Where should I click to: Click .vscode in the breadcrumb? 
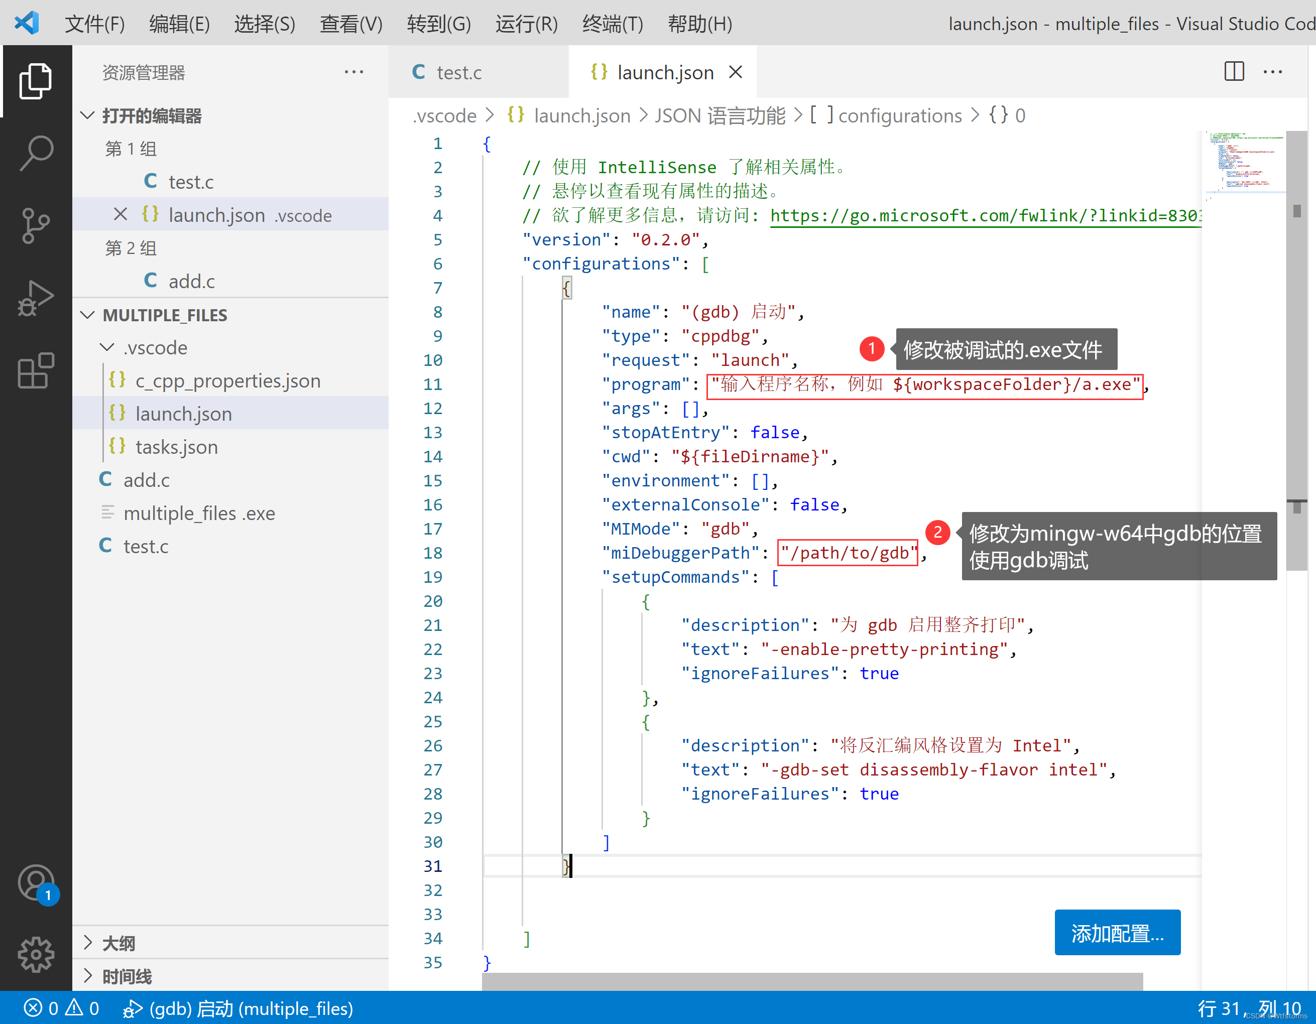[x=444, y=115]
